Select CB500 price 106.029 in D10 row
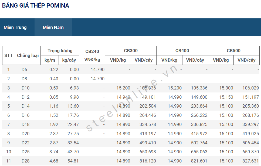261x166 pixels. click(250, 88)
